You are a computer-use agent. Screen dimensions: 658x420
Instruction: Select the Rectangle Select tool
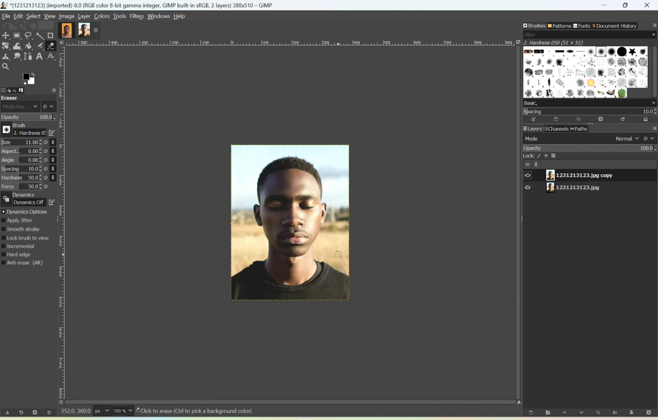(x=17, y=36)
